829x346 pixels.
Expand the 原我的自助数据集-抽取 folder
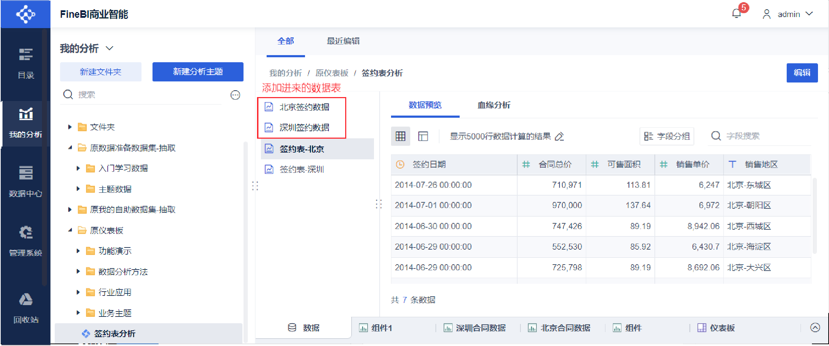(70, 209)
